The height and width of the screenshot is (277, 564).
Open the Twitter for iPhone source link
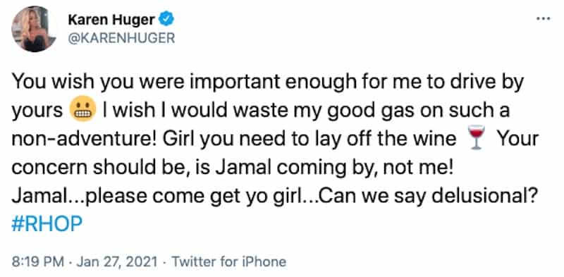(x=229, y=261)
